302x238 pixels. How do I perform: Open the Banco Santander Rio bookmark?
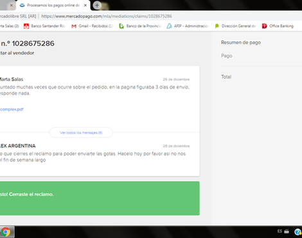[x=44, y=26]
